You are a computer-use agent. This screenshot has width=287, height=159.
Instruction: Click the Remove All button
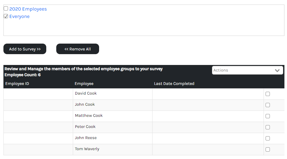pyautogui.click(x=78, y=49)
